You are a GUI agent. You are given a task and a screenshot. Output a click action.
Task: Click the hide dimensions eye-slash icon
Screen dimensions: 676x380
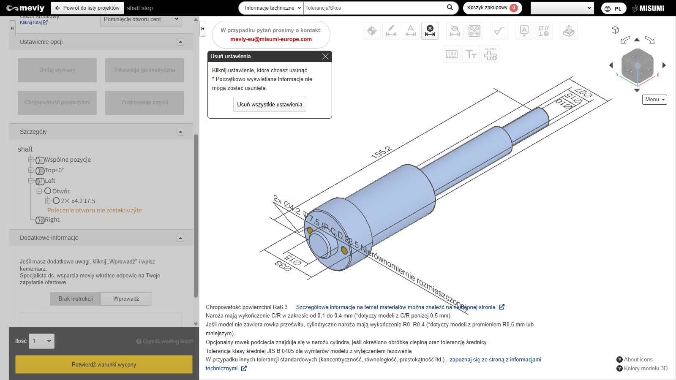coord(455,31)
